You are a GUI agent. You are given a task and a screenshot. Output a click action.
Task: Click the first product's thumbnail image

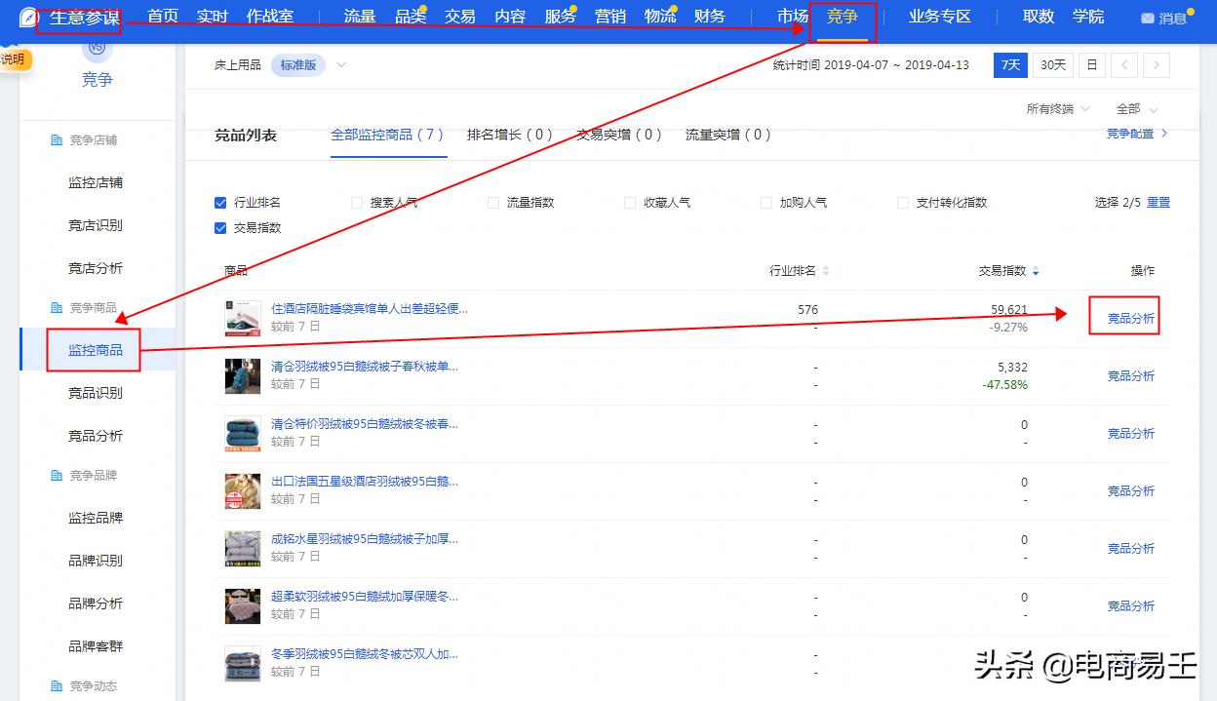(242, 317)
